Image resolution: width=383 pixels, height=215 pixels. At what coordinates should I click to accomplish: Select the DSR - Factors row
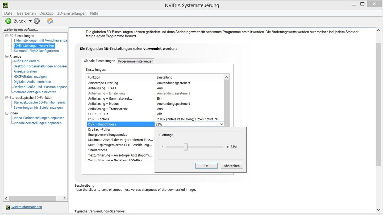[156, 119]
